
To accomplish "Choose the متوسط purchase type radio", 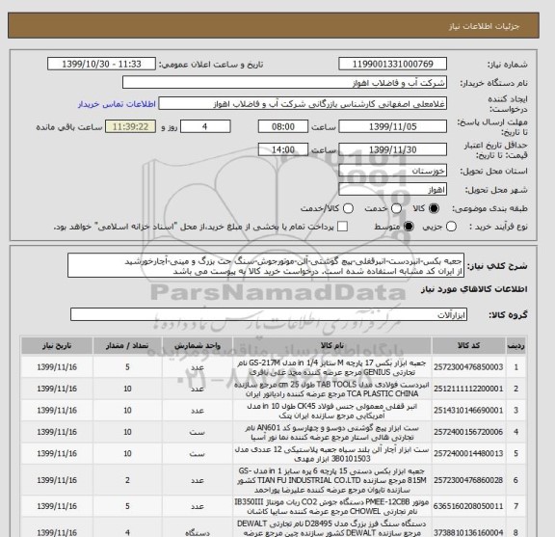I will click(409, 227).
